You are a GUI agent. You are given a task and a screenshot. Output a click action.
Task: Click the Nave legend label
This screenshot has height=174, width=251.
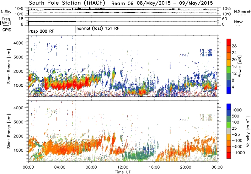click(238, 22)
